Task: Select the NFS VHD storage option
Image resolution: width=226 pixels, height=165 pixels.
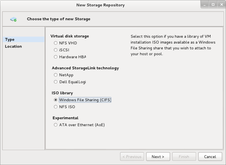Action: click(x=56, y=43)
